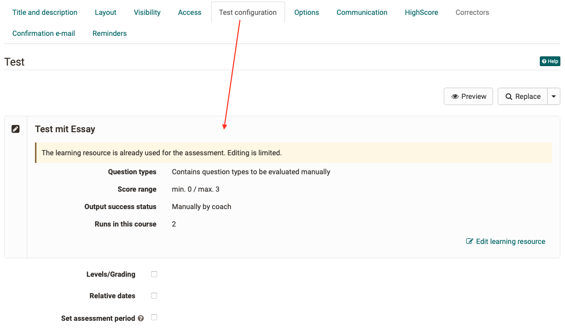This screenshot has height=329, width=565.
Task: Open the Options tab
Action: point(307,12)
